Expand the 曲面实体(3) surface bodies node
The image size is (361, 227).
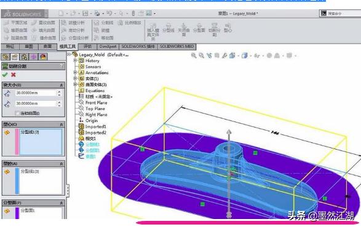tap(75, 84)
